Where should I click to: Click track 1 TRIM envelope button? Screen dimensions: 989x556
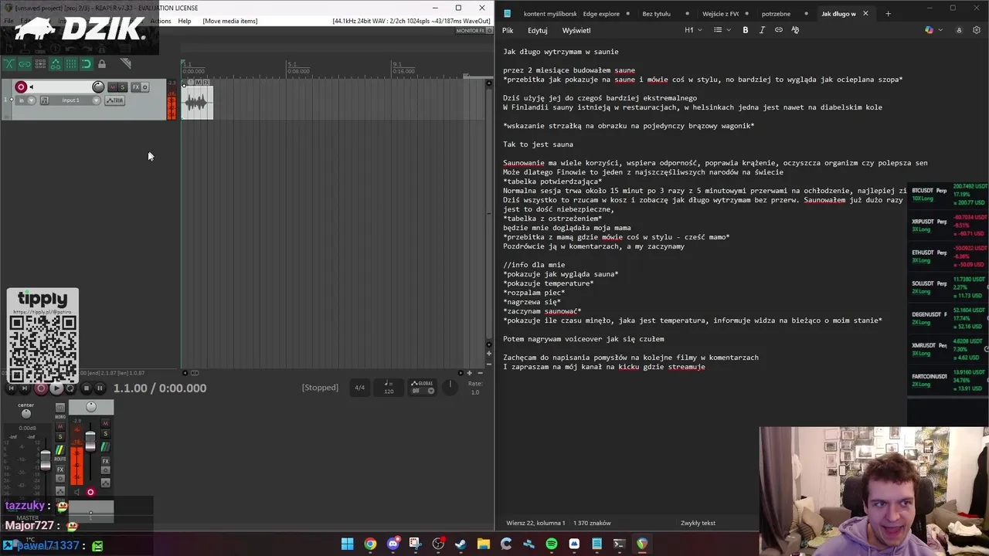pyautogui.click(x=114, y=100)
